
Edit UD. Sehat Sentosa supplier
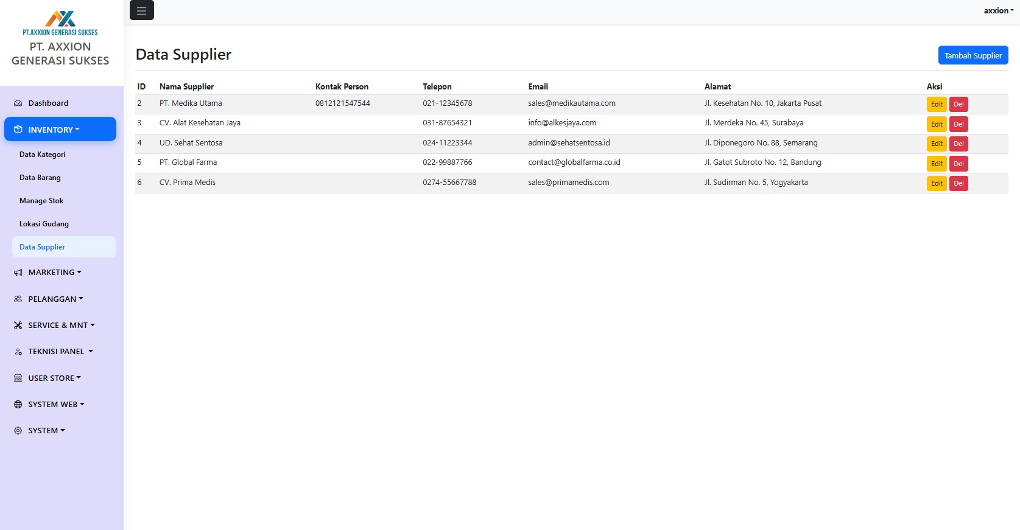(937, 144)
